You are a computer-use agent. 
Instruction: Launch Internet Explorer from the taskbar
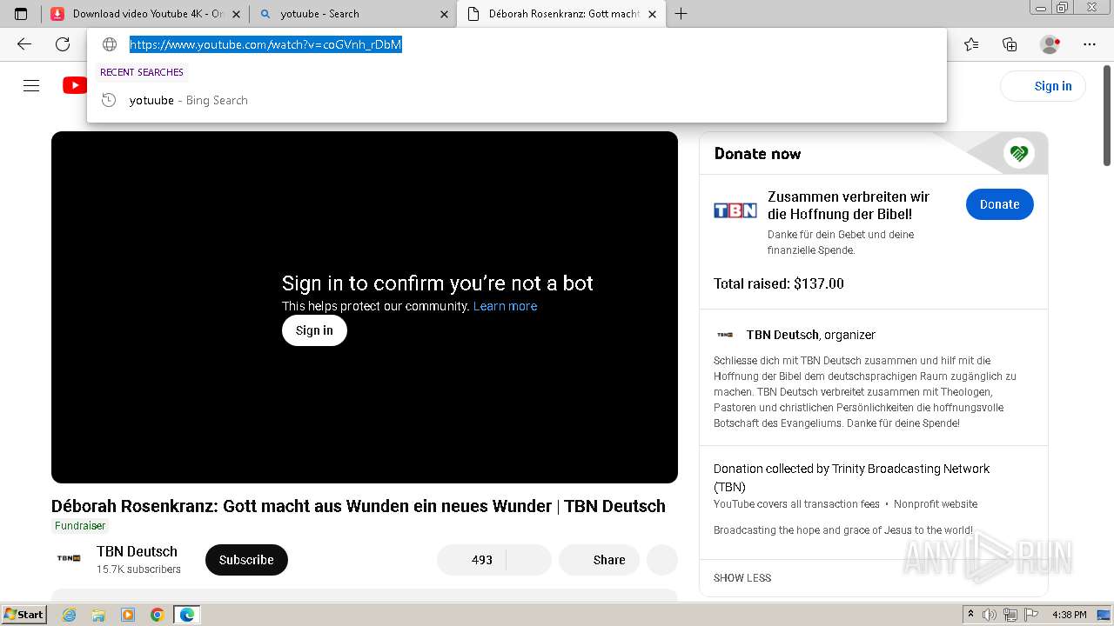click(70, 615)
